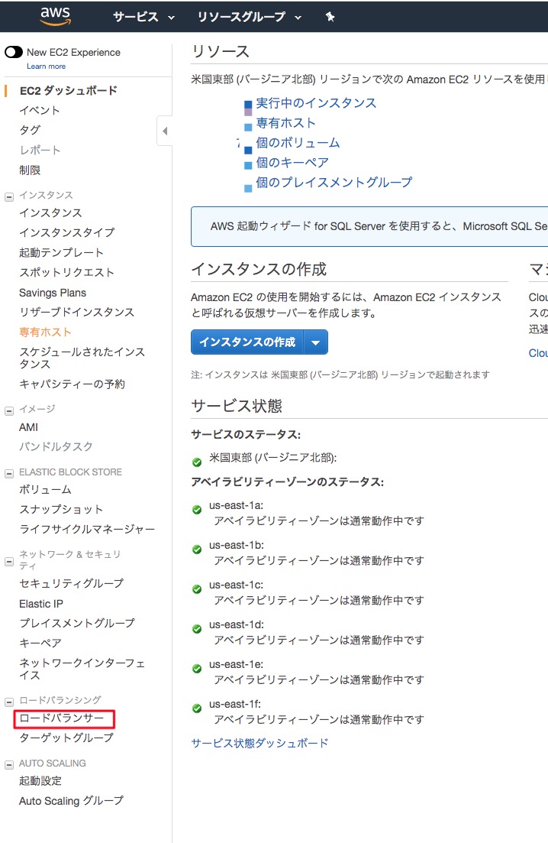This screenshot has height=843, width=548.
Task: Open ネットワークインターフェイス in sidebar
Action: click(82, 669)
